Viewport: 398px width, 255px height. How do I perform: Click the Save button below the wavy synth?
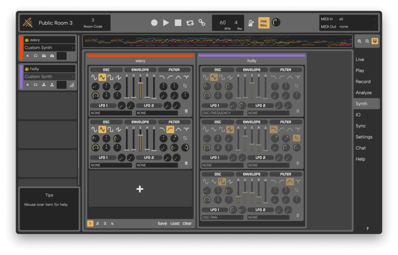click(x=162, y=224)
